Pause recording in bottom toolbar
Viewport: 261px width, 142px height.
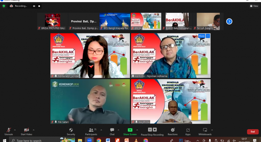150,130
